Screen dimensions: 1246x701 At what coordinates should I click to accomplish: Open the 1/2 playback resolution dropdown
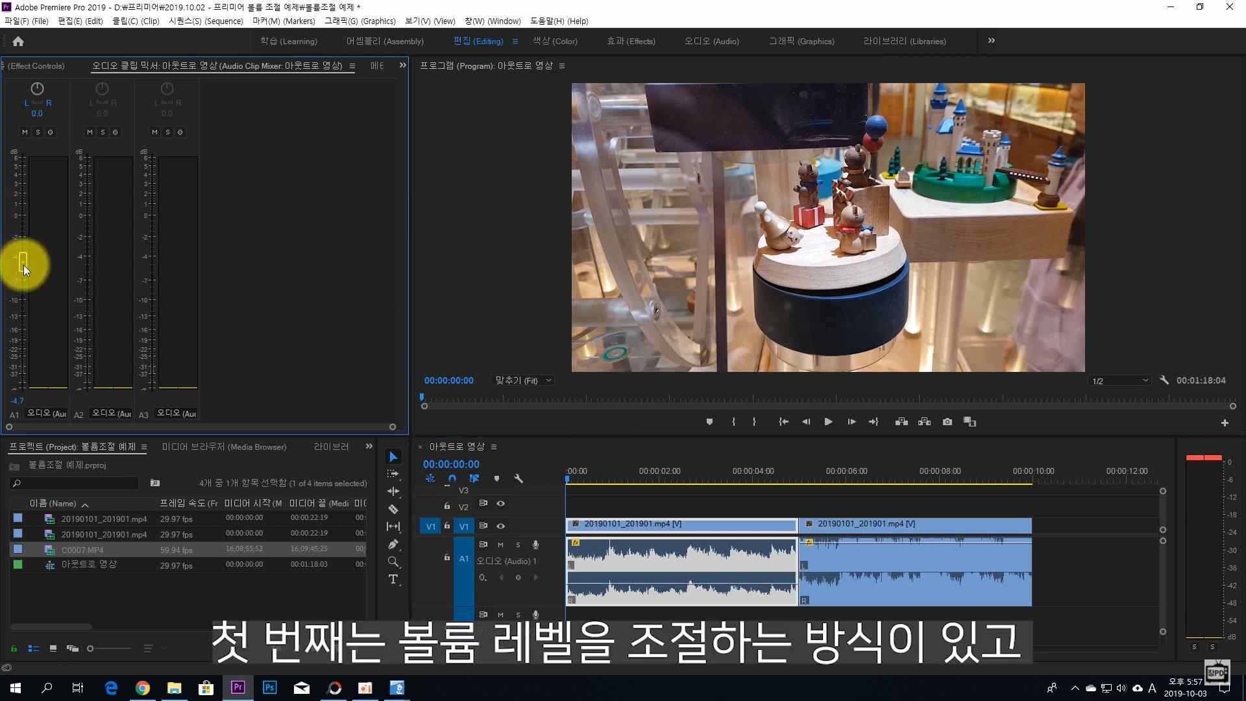tap(1120, 381)
